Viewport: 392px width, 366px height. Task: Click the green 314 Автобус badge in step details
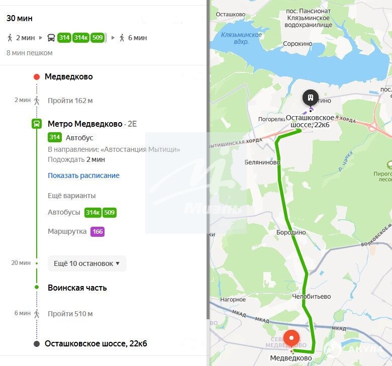point(55,137)
